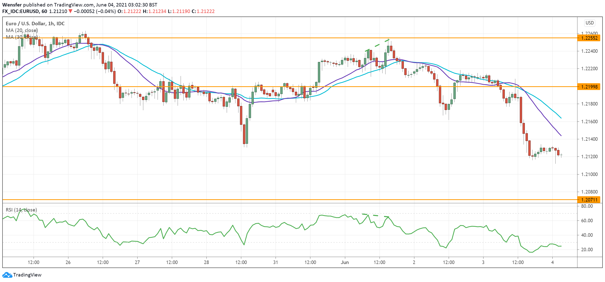Click the 80.00 label on the RSI scale
The width and height of the screenshot is (605, 282).
587,206
